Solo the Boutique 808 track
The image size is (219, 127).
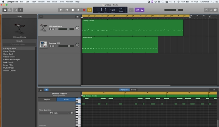pos(53,46)
